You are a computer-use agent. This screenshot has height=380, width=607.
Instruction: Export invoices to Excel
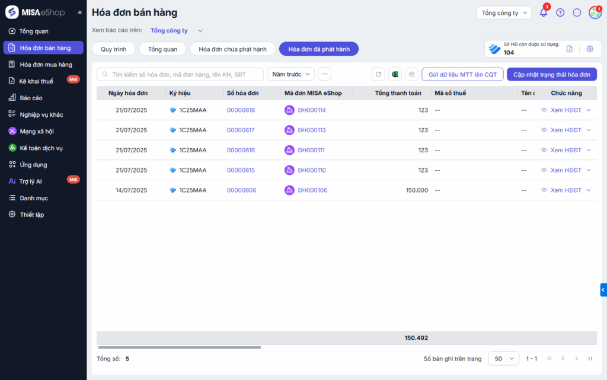coord(395,74)
